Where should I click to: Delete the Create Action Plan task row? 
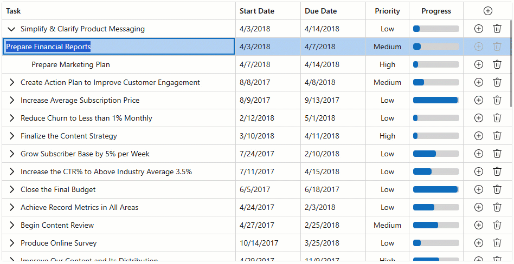[x=497, y=82]
